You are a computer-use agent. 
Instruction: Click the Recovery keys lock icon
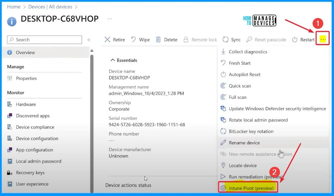(10, 173)
